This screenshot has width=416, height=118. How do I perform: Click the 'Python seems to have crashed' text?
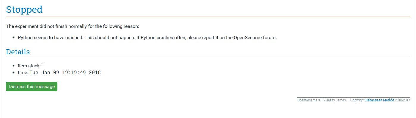(50, 38)
